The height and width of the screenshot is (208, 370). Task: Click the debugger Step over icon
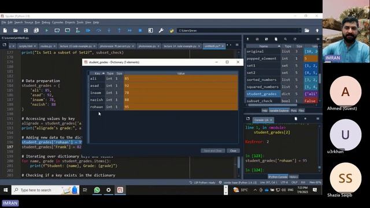99,31
